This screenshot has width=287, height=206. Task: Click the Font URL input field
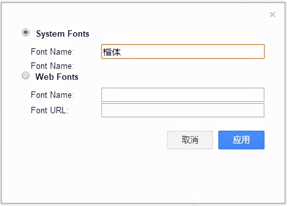pyautogui.click(x=183, y=110)
